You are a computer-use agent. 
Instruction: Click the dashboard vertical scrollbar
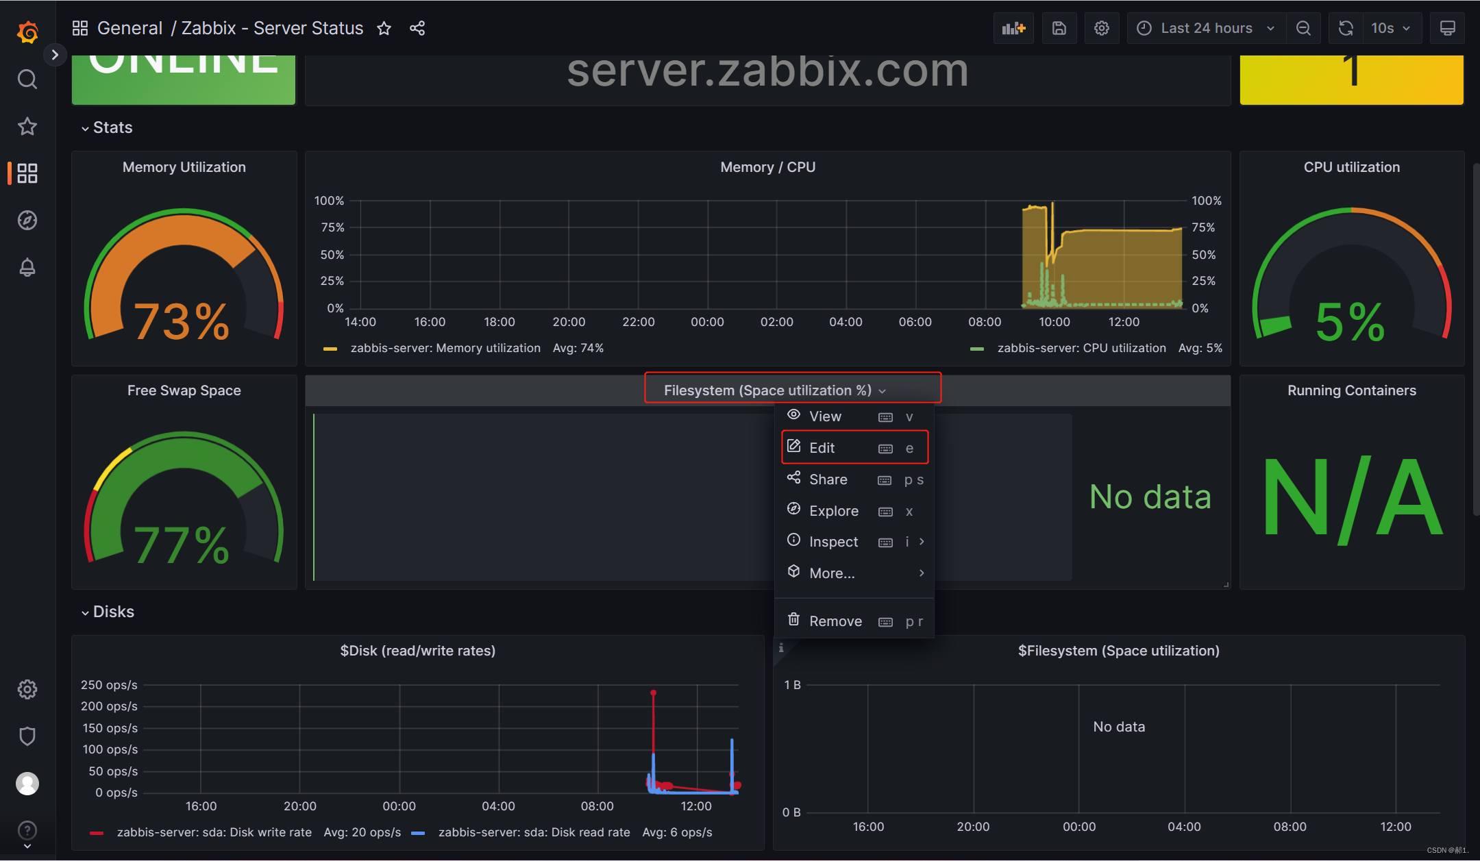pos(1476,339)
